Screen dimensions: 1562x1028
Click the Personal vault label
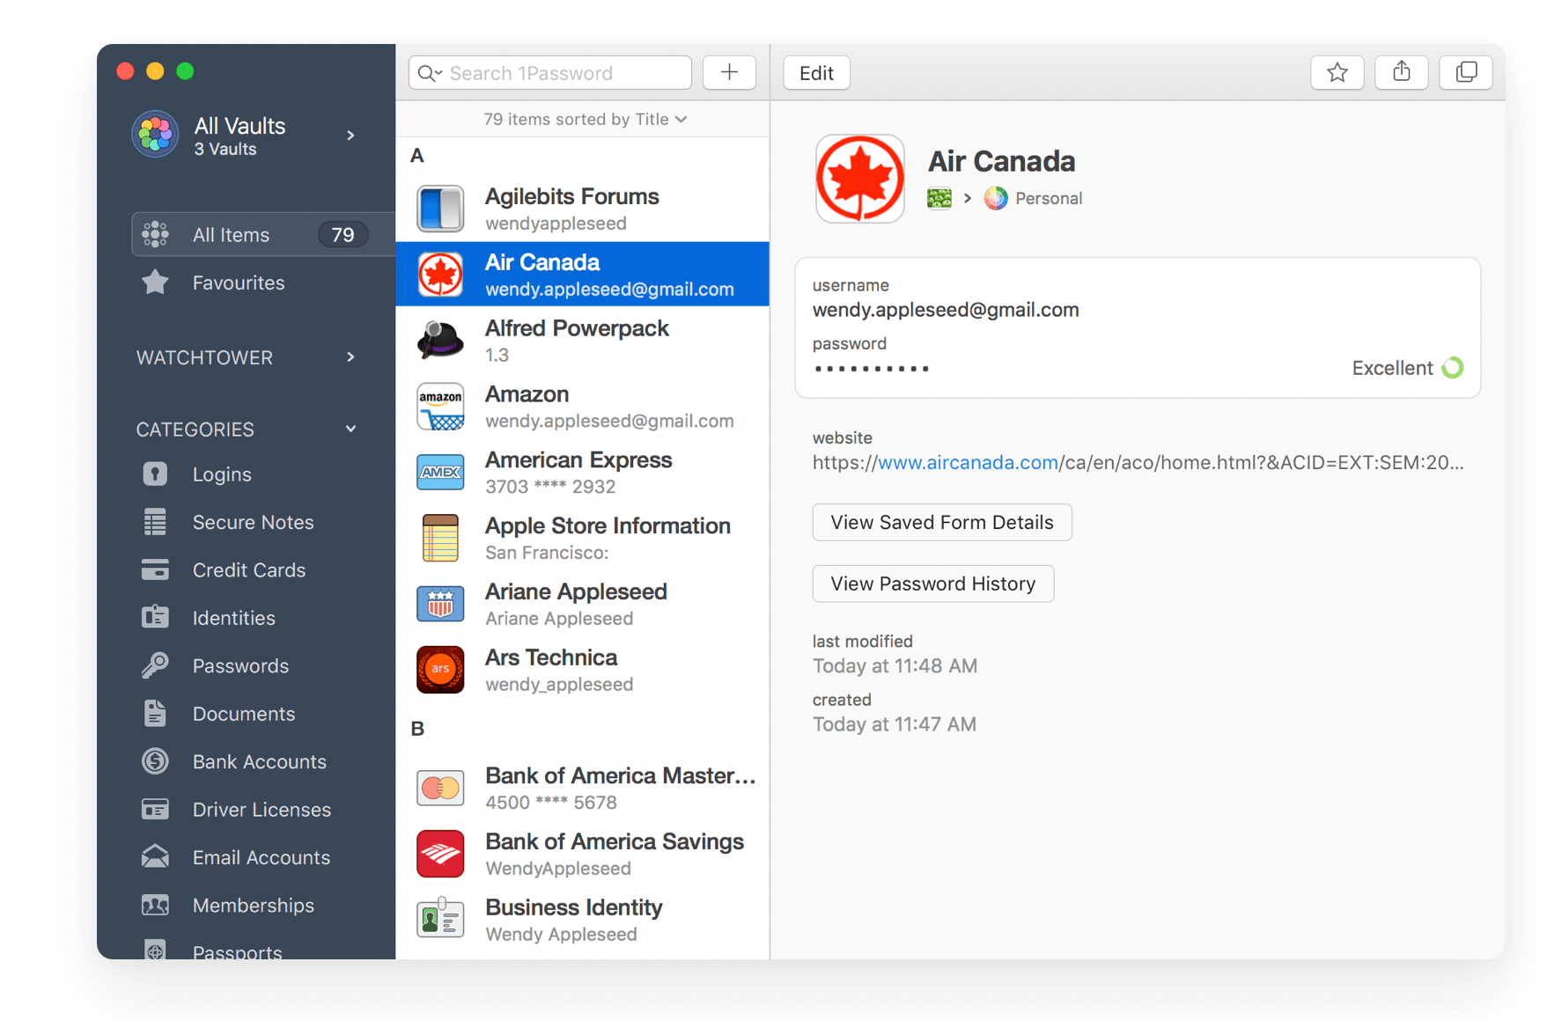pyautogui.click(x=1049, y=198)
